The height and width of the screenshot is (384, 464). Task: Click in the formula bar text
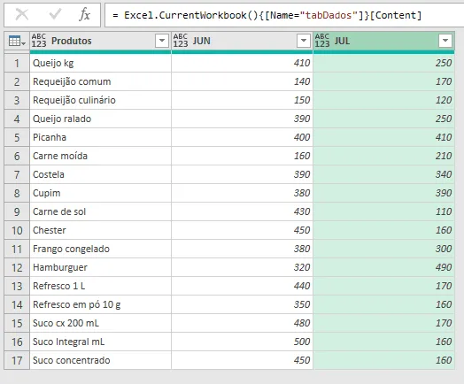(267, 15)
